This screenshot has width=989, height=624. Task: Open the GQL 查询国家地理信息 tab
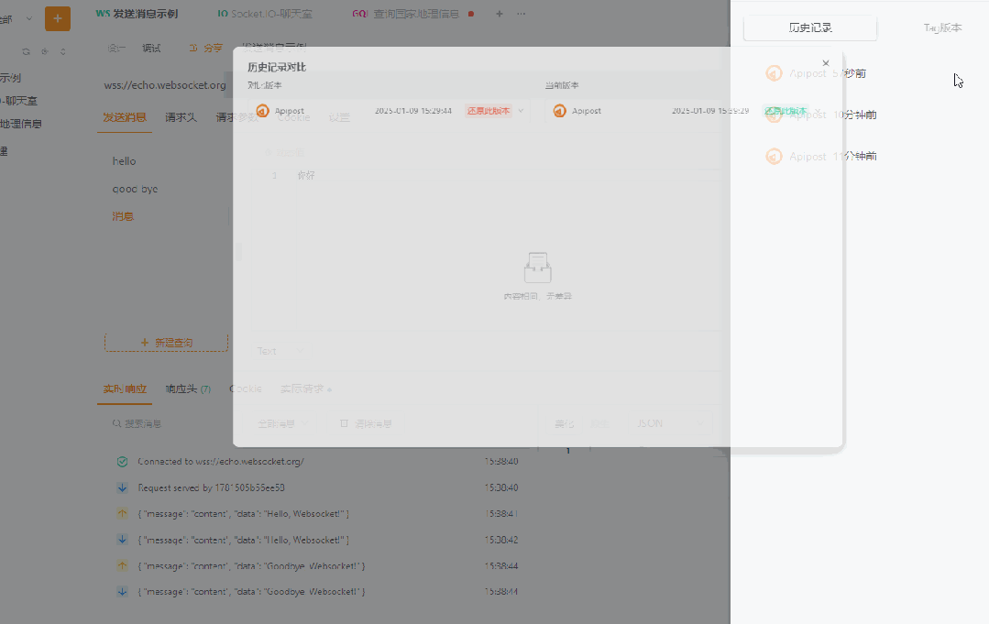405,13
